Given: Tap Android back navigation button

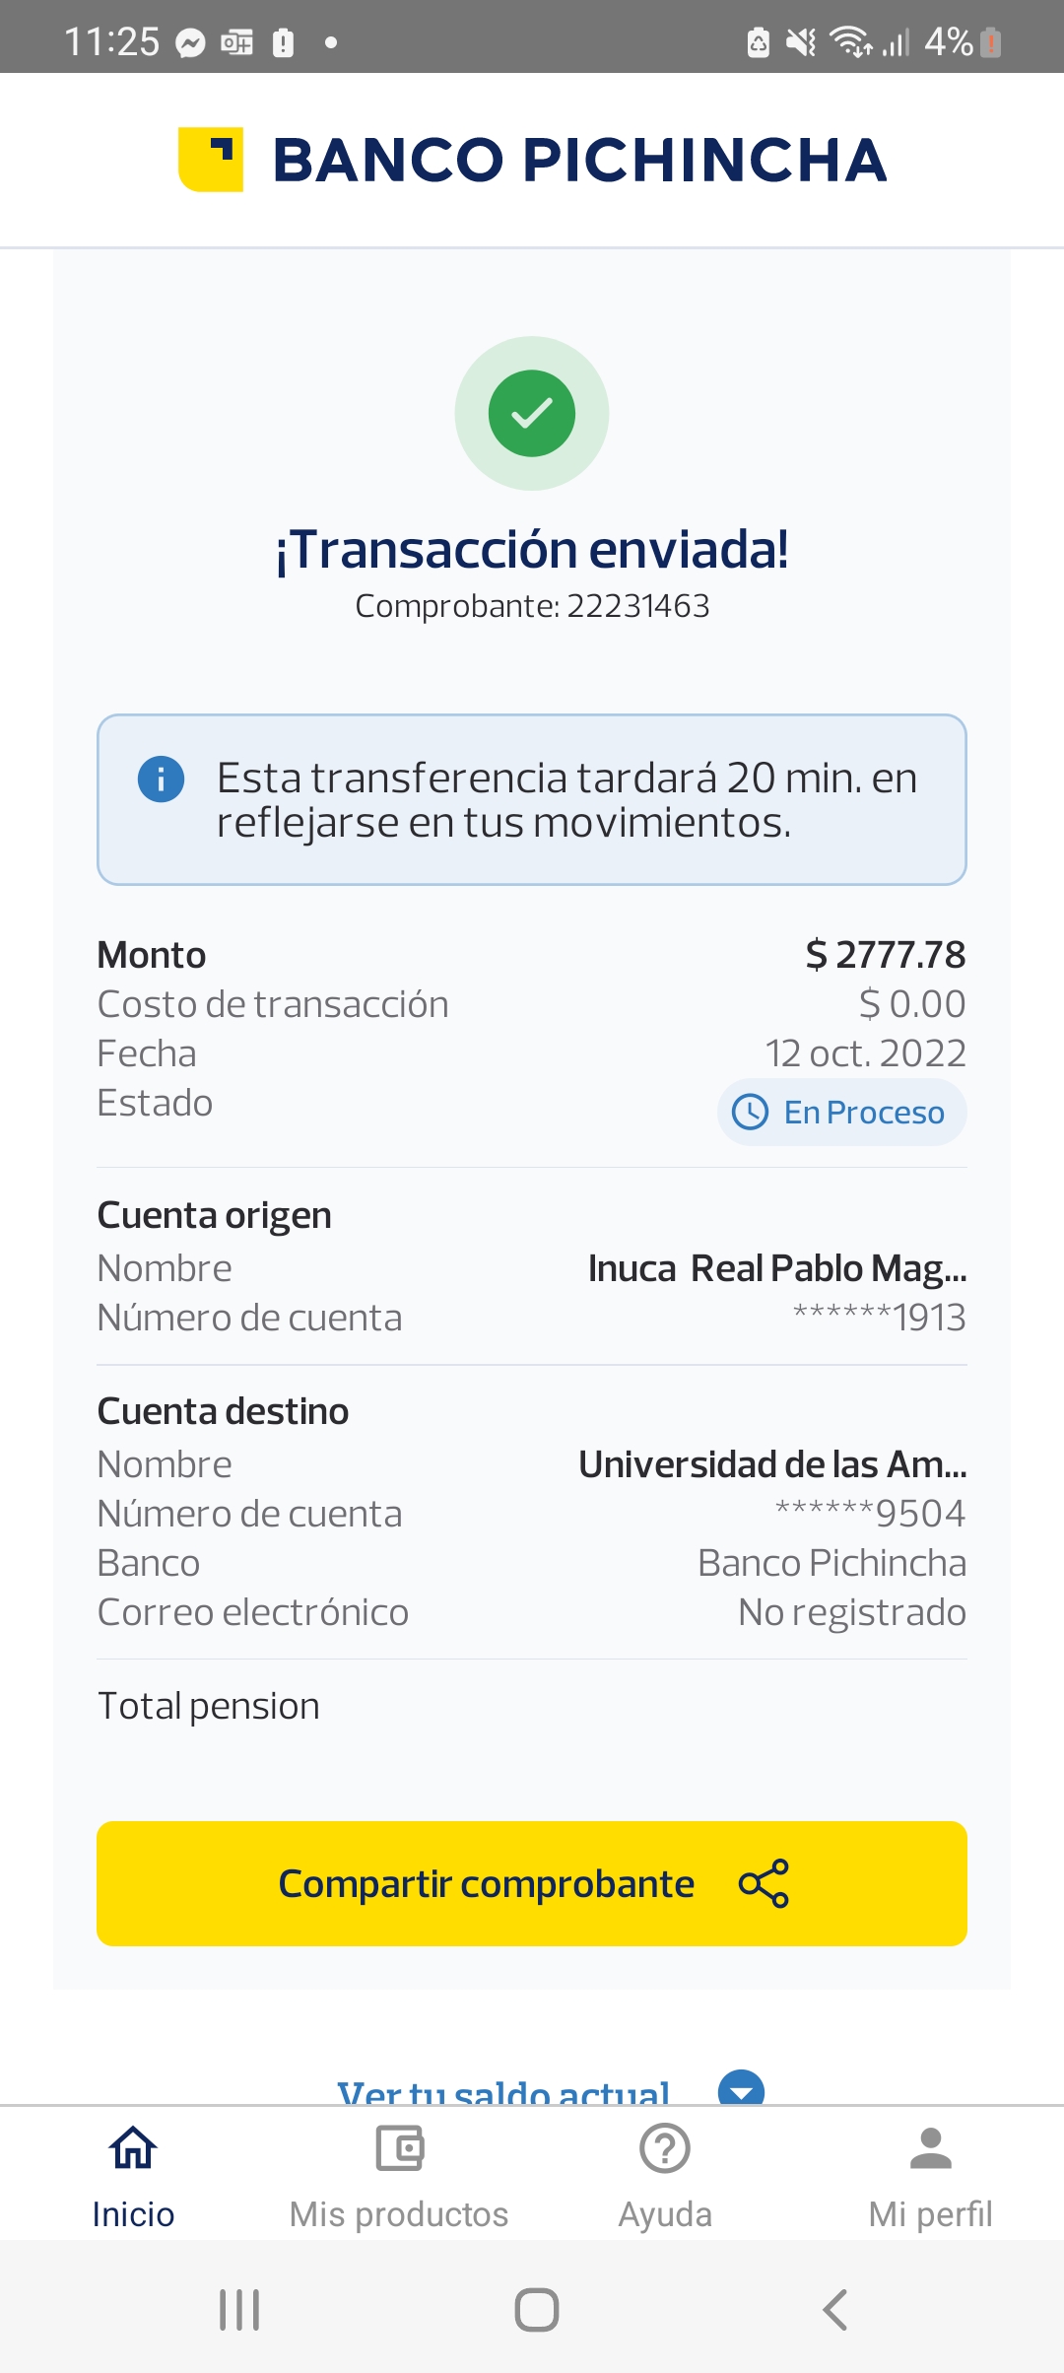Looking at the screenshot, I should pos(834,2309).
